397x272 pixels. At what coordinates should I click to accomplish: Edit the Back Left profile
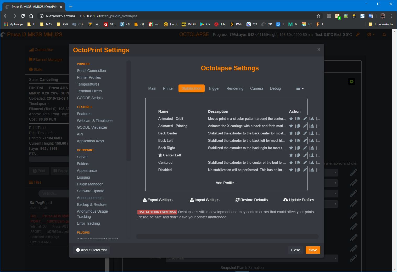coord(305,140)
